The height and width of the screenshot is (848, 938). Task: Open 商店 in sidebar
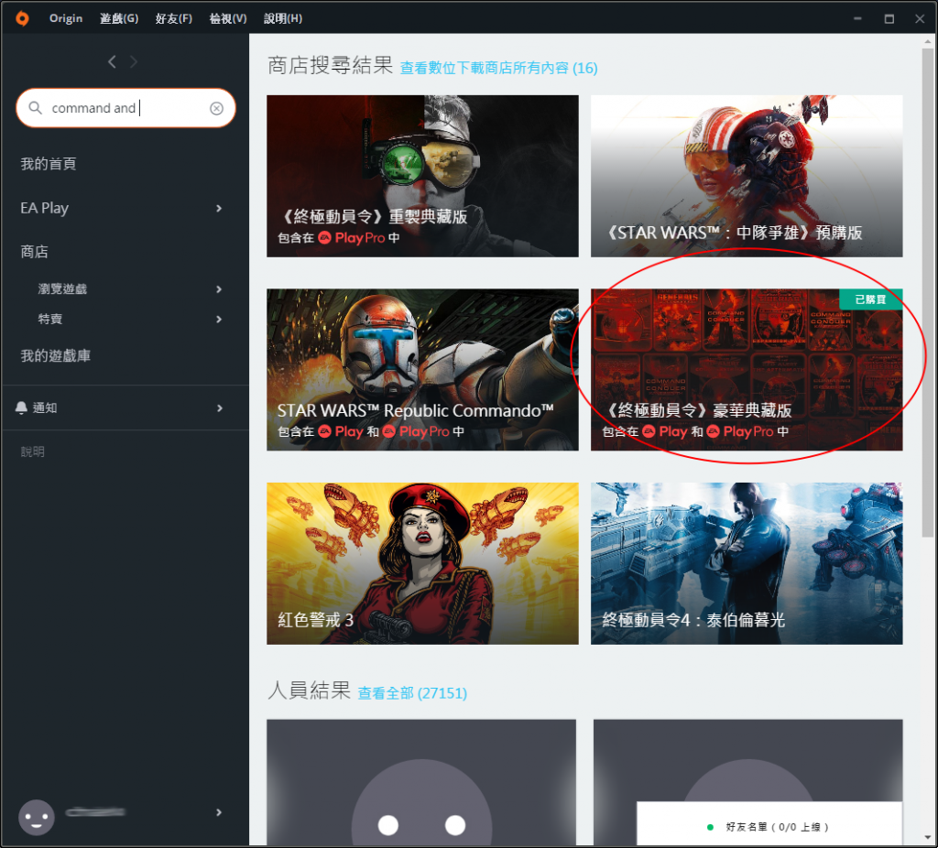pos(34,252)
